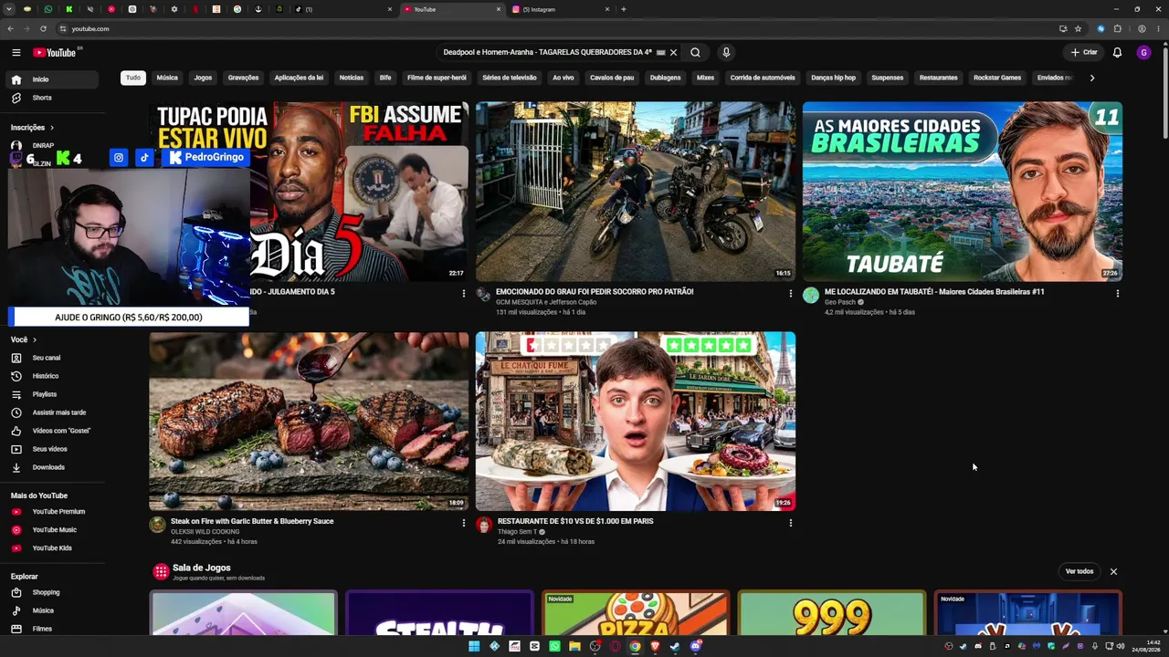Open options menu for Emocionado do Grau video
The image size is (1169, 657).
(x=790, y=294)
